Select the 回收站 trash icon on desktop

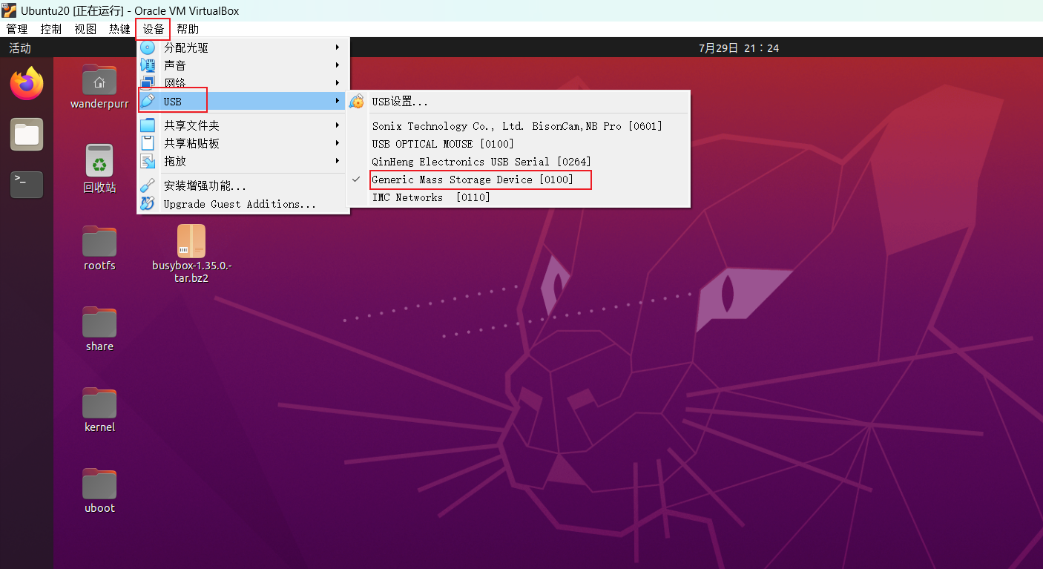(99, 169)
